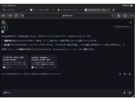Close the デュエマ 2026 tab
Viewport: 135px width, 101px height.
click(x=54, y=10)
